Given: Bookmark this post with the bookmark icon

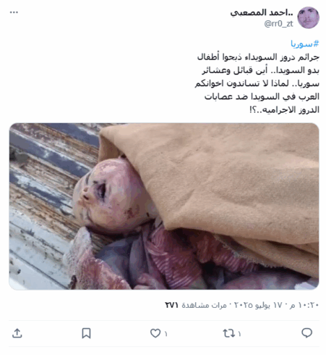Looking at the screenshot, I should (86, 333).
